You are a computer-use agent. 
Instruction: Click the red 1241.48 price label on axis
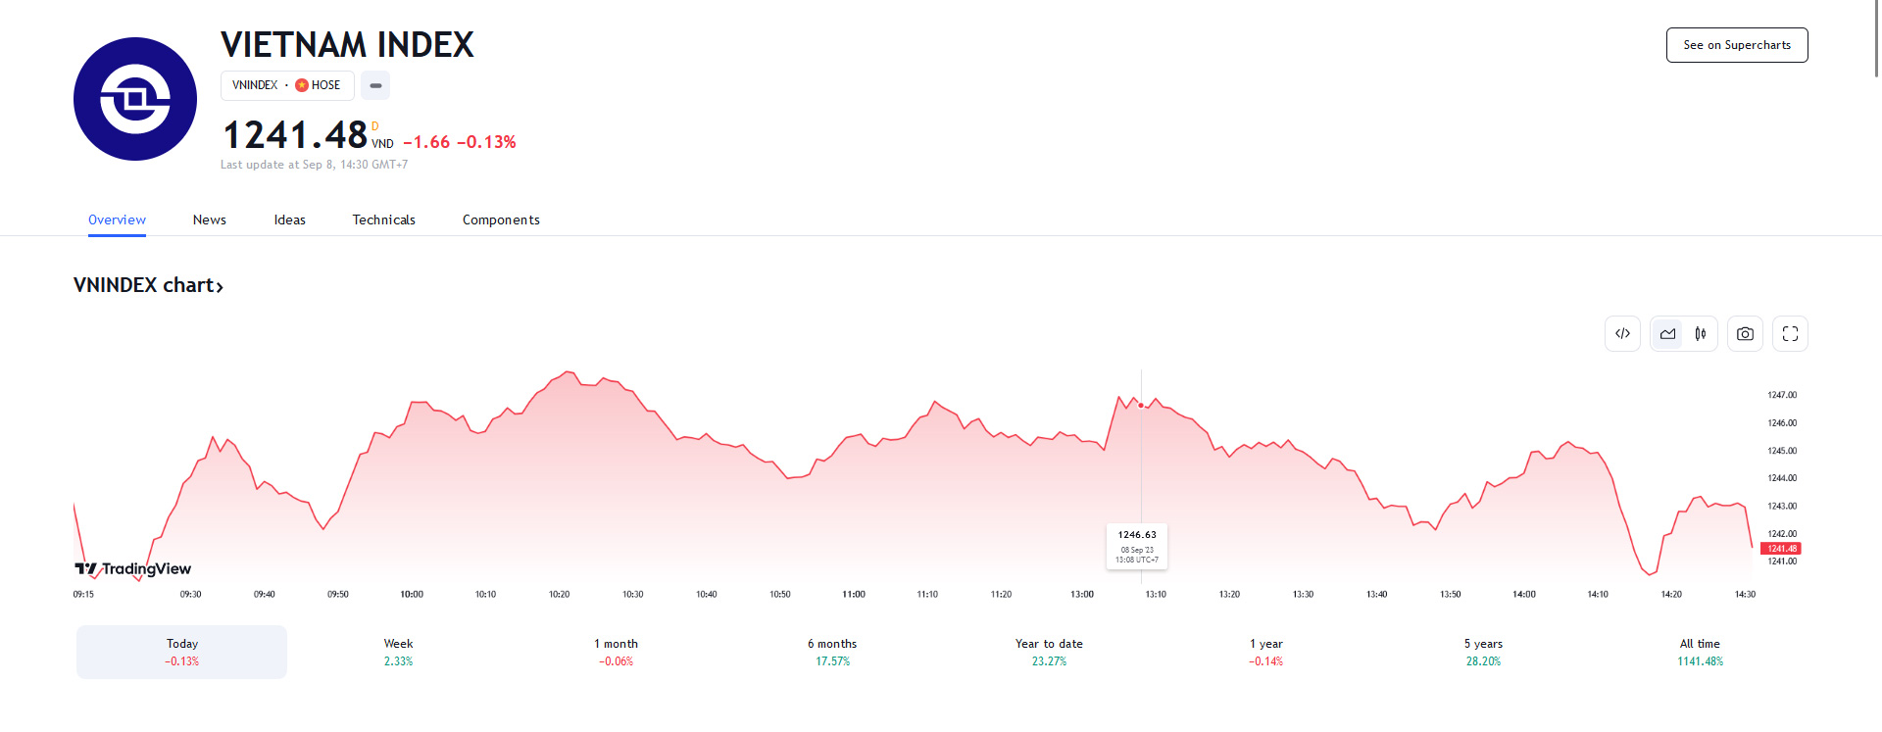click(x=1781, y=549)
